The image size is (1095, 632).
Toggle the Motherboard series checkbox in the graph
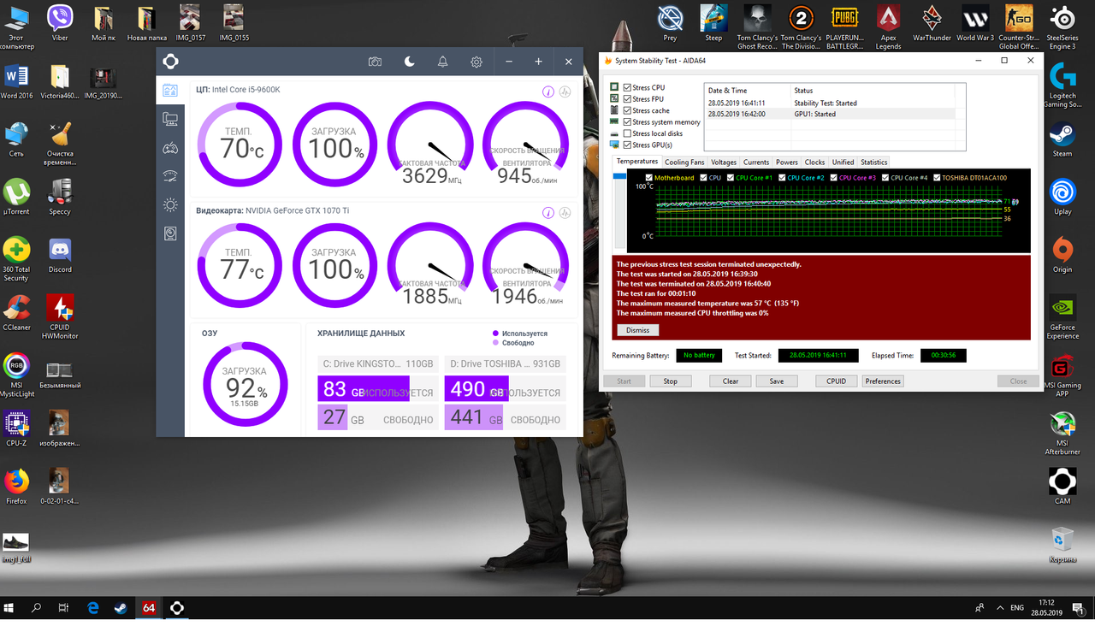tap(648, 178)
